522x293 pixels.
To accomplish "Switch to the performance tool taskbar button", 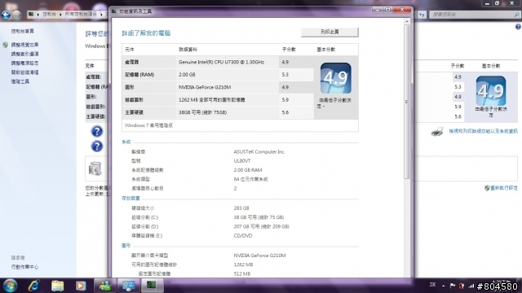I will 152,286.
